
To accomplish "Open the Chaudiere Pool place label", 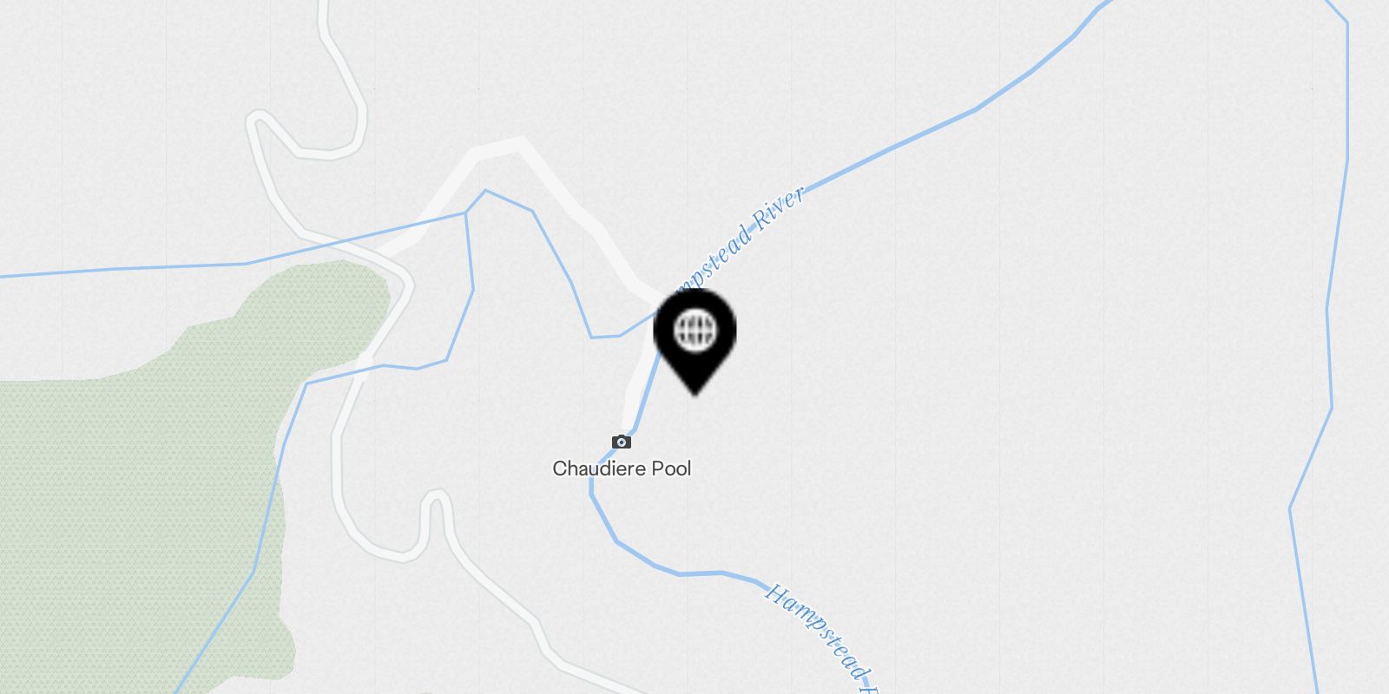I will coord(622,468).
